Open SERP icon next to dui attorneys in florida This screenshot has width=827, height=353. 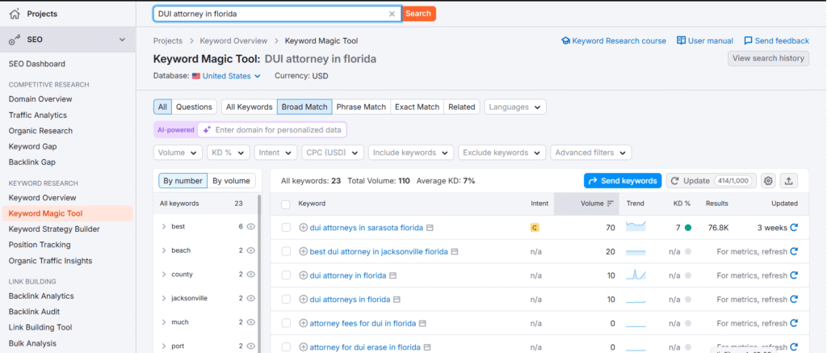tap(397, 299)
